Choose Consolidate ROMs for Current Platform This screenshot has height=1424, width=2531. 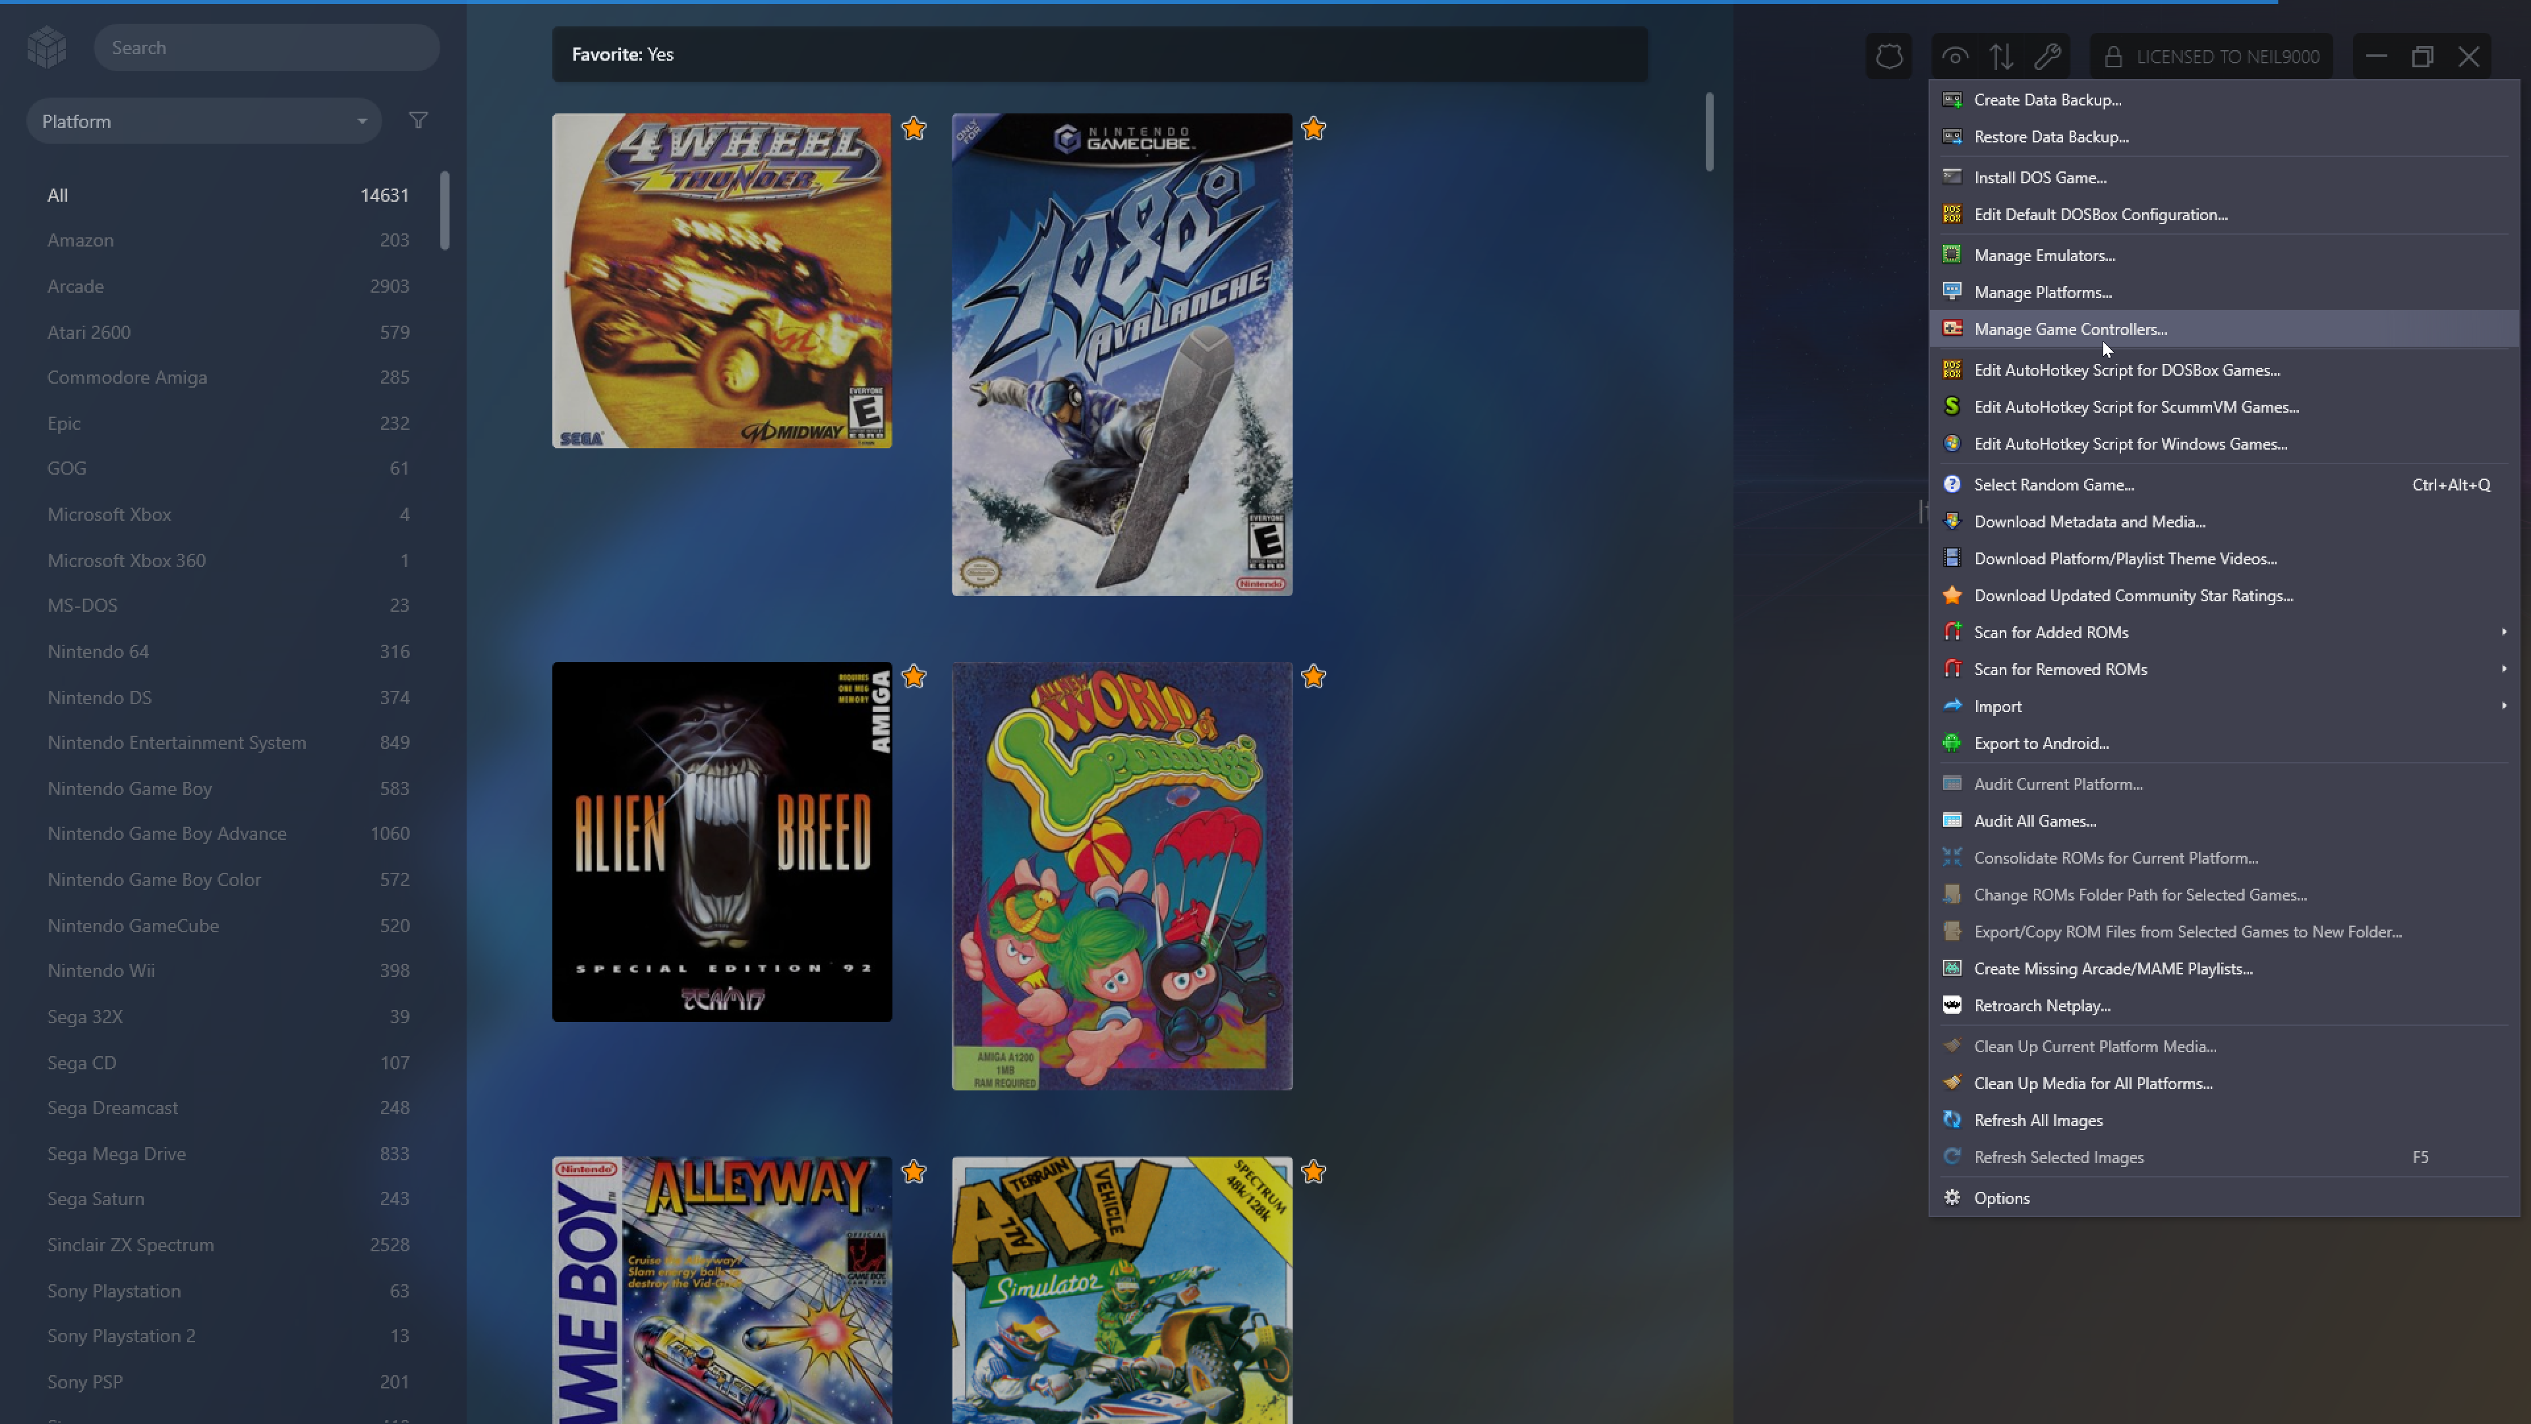[x=2225, y=858]
